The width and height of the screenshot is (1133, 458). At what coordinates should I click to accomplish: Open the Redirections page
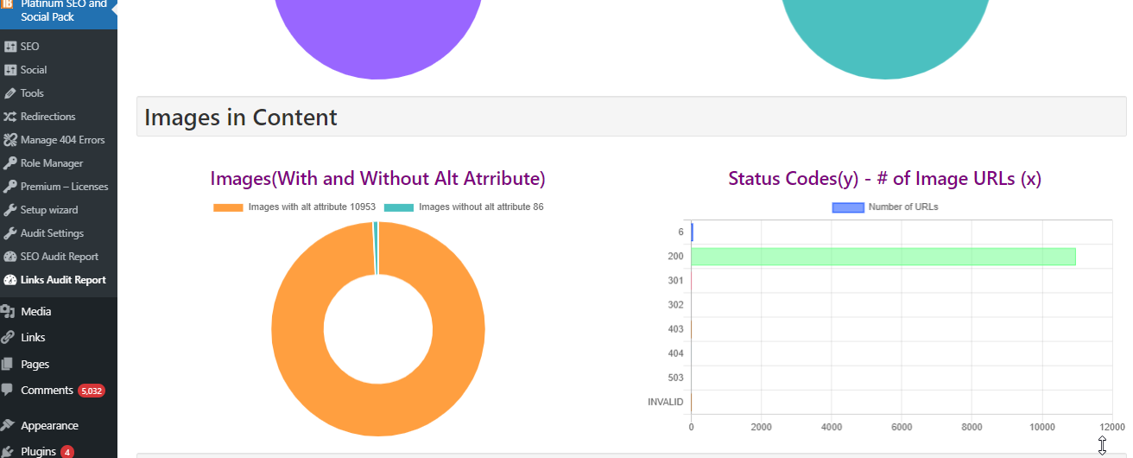pos(48,117)
